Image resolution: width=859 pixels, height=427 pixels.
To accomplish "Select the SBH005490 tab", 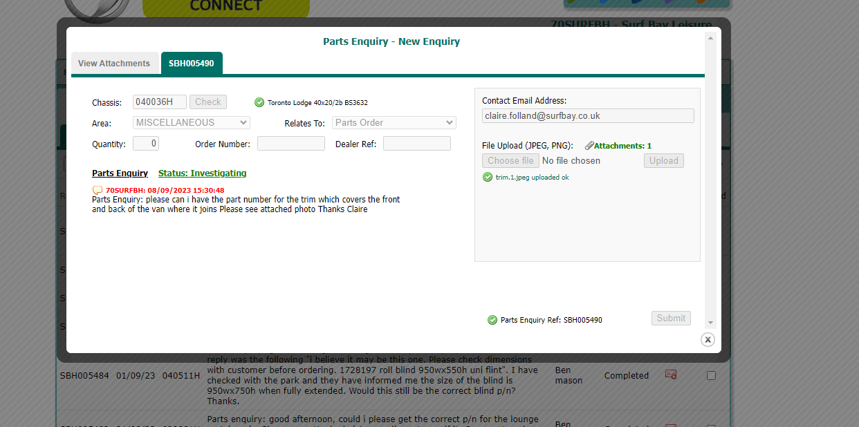I will (x=192, y=63).
